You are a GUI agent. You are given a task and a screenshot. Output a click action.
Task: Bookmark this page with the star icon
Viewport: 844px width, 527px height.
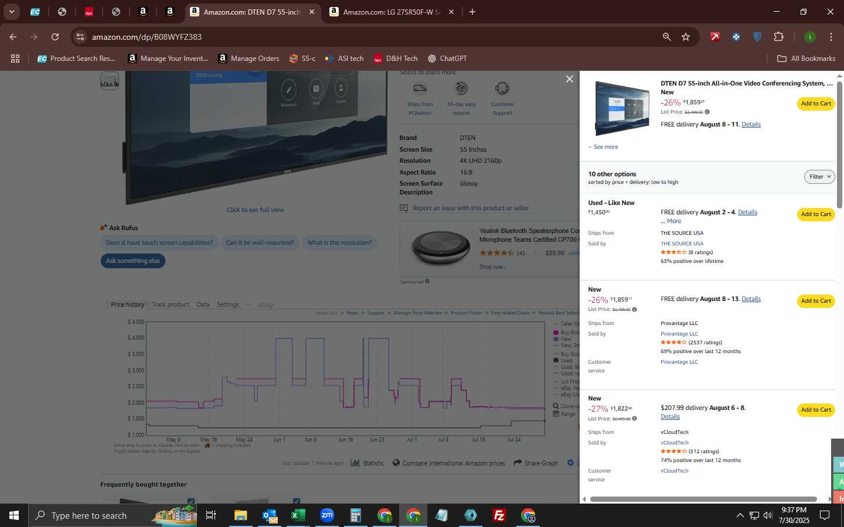click(686, 37)
